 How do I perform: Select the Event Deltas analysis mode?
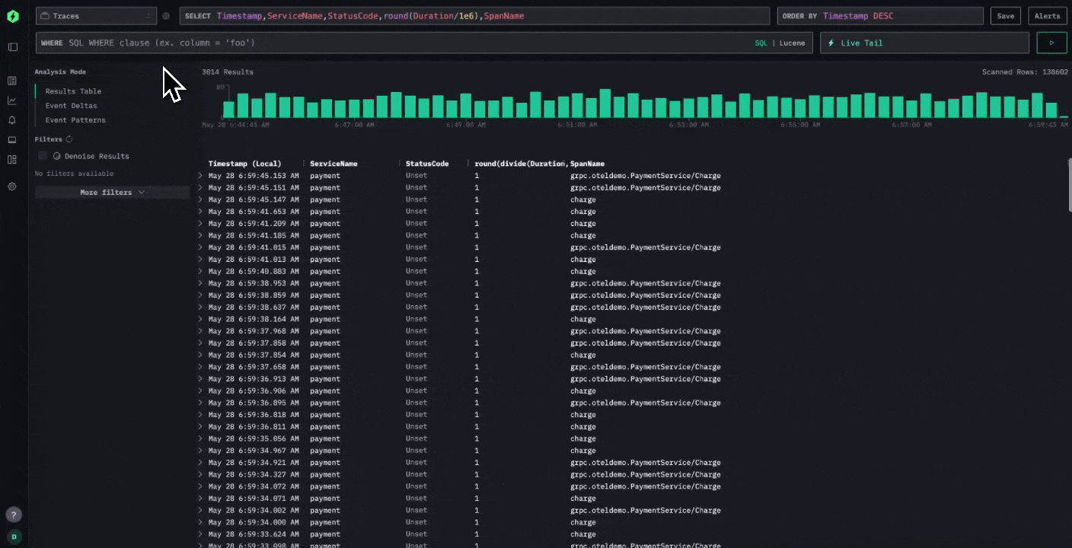click(x=71, y=106)
